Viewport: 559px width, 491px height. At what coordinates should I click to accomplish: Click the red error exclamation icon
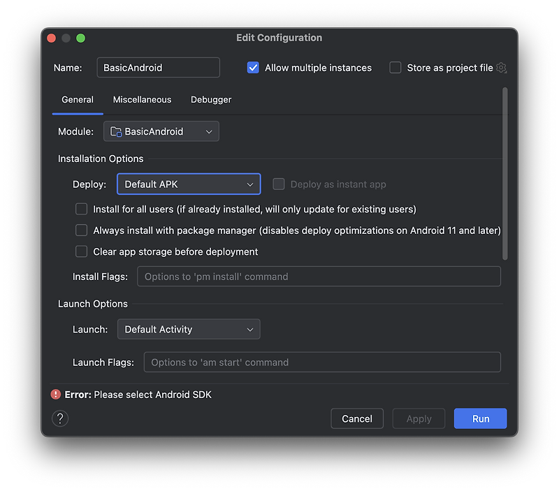(x=56, y=394)
